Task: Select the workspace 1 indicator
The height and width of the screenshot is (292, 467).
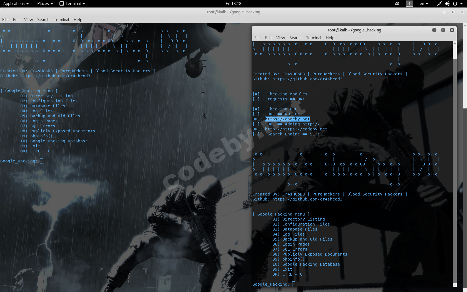Action: (409, 4)
